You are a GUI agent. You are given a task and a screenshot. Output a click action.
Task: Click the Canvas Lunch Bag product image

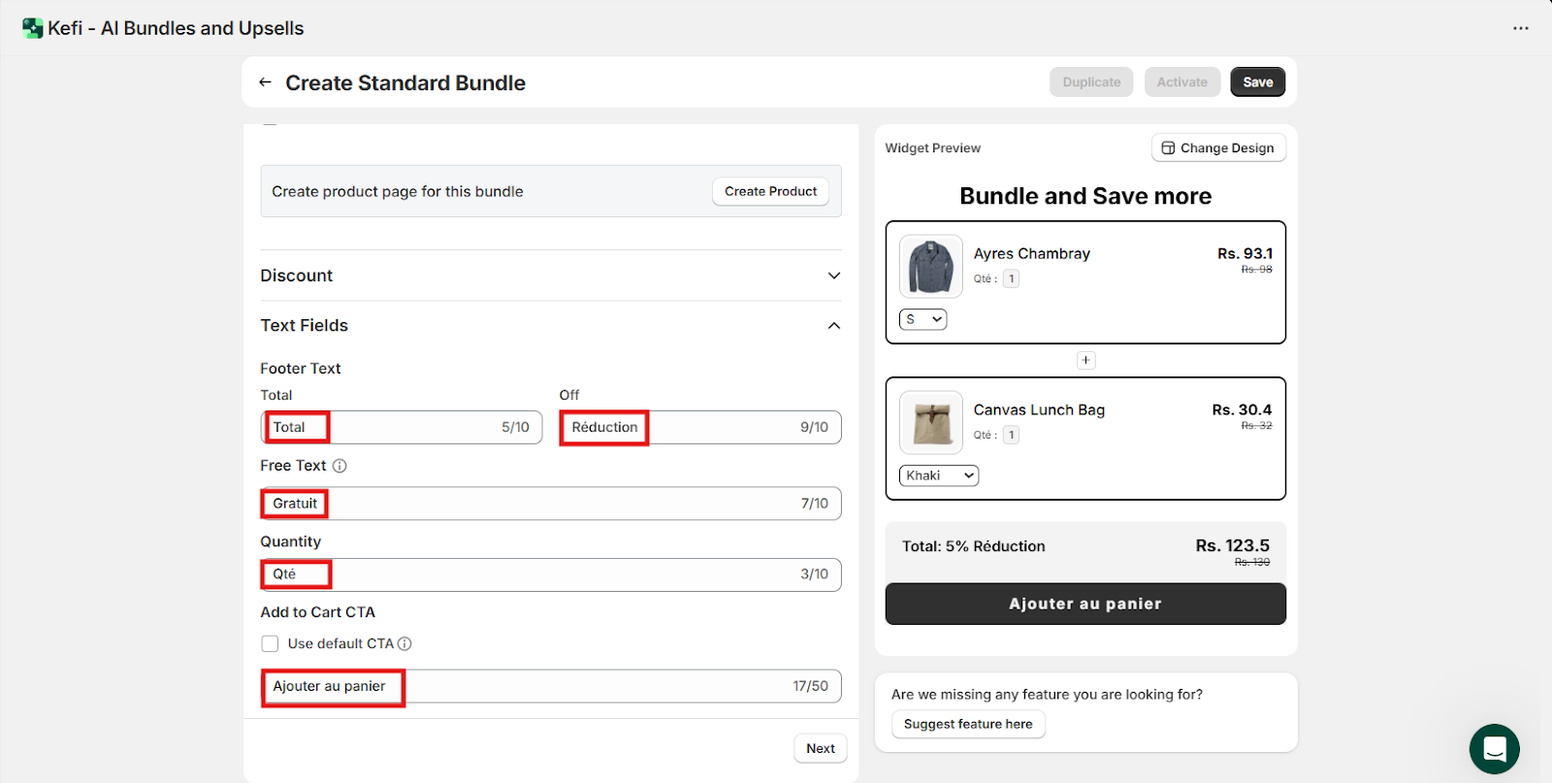coord(930,422)
